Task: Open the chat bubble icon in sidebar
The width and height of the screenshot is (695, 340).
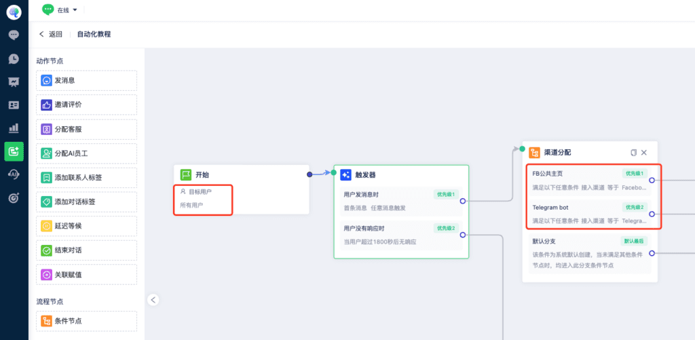Action: [14, 35]
